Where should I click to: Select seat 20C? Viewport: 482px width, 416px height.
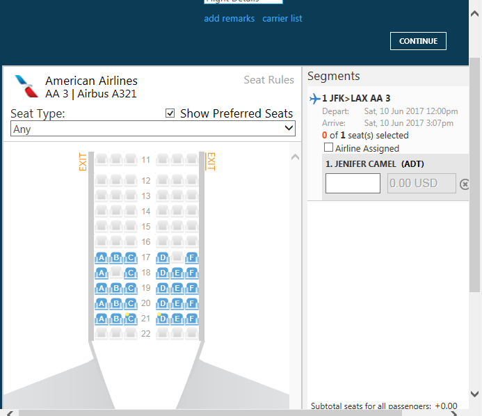pos(131,304)
